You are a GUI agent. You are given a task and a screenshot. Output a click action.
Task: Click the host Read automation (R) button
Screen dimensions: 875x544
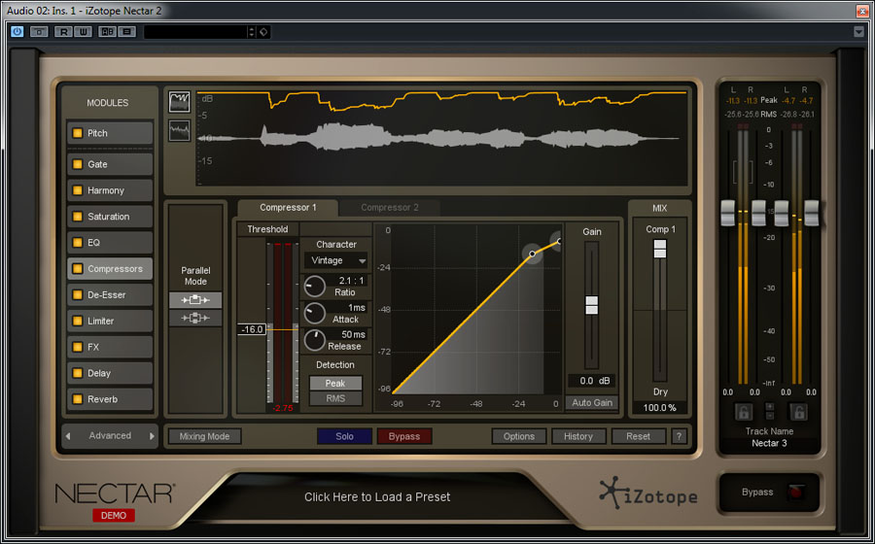[x=64, y=31]
